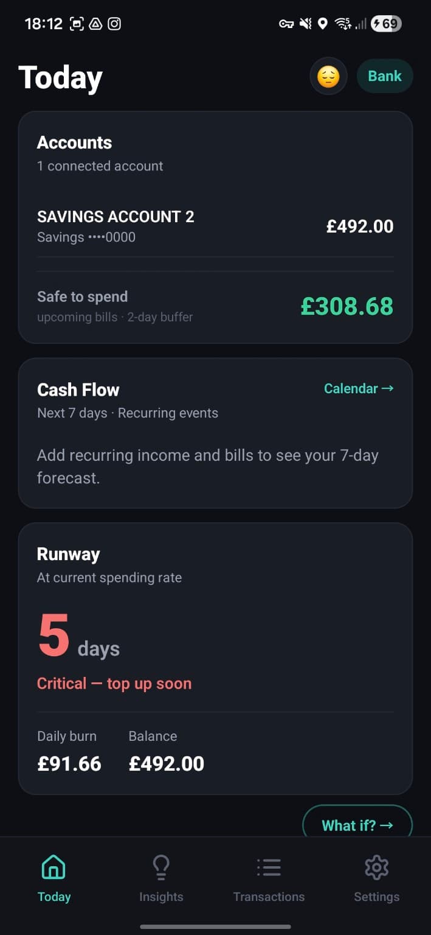Tap the location pin status icon
This screenshot has width=431, height=935.
tap(323, 24)
